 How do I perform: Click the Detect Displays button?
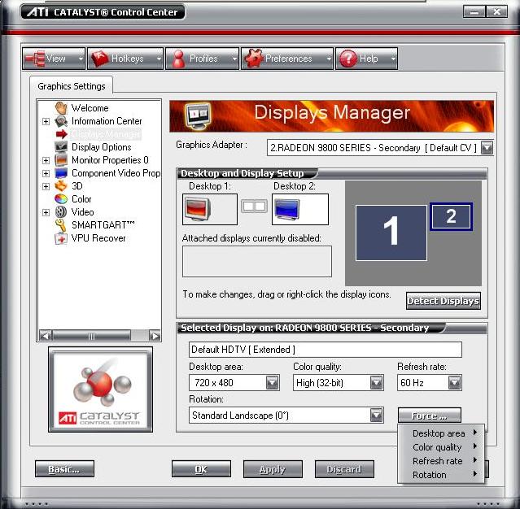pos(443,301)
